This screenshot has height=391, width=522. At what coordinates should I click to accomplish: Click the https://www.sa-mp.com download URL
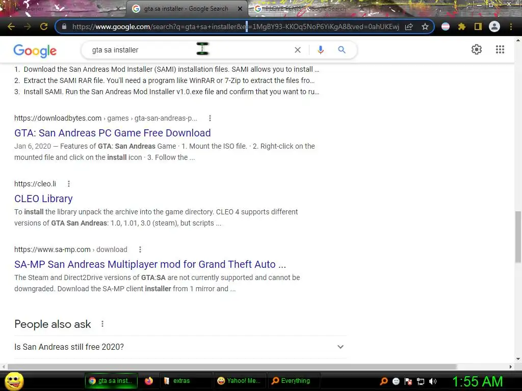tap(70, 249)
